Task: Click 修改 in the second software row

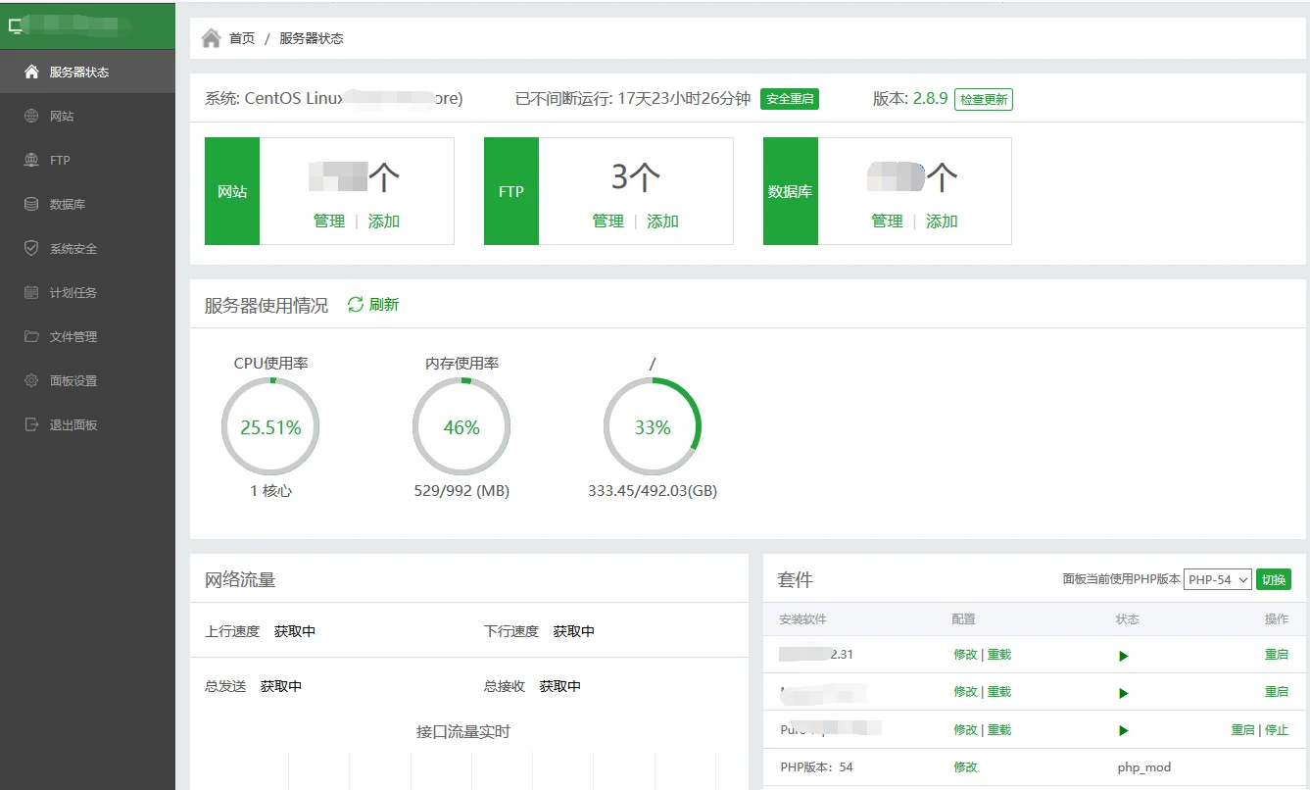Action: pyautogui.click(x=965, y=692)
